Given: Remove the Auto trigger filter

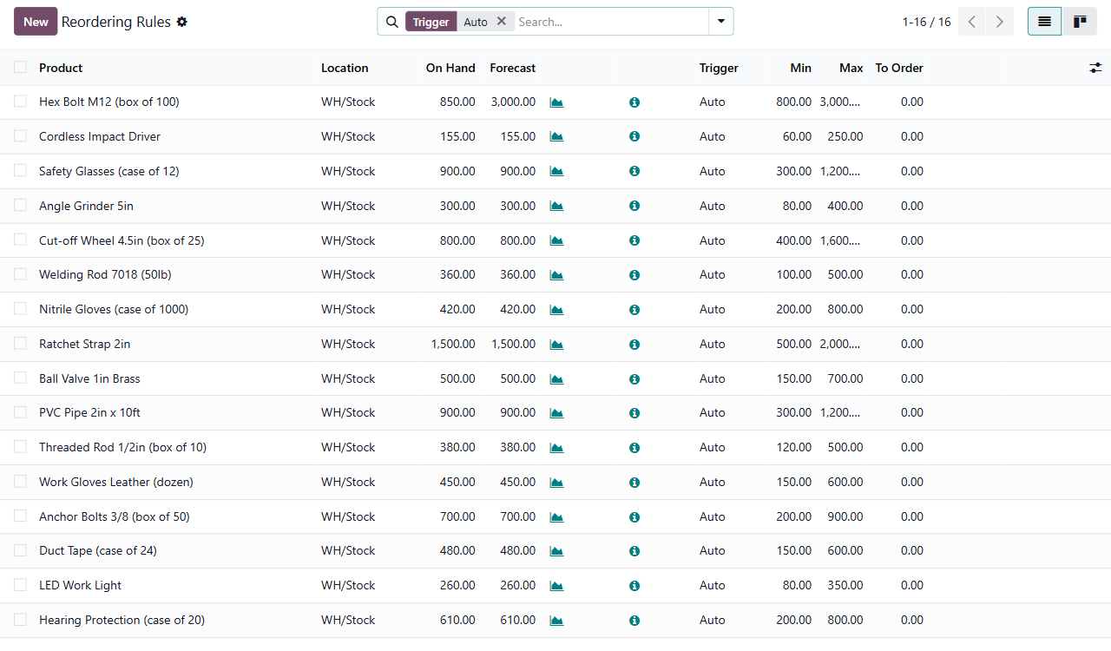Looking at the screenshot, I should (x=502, y=22).
